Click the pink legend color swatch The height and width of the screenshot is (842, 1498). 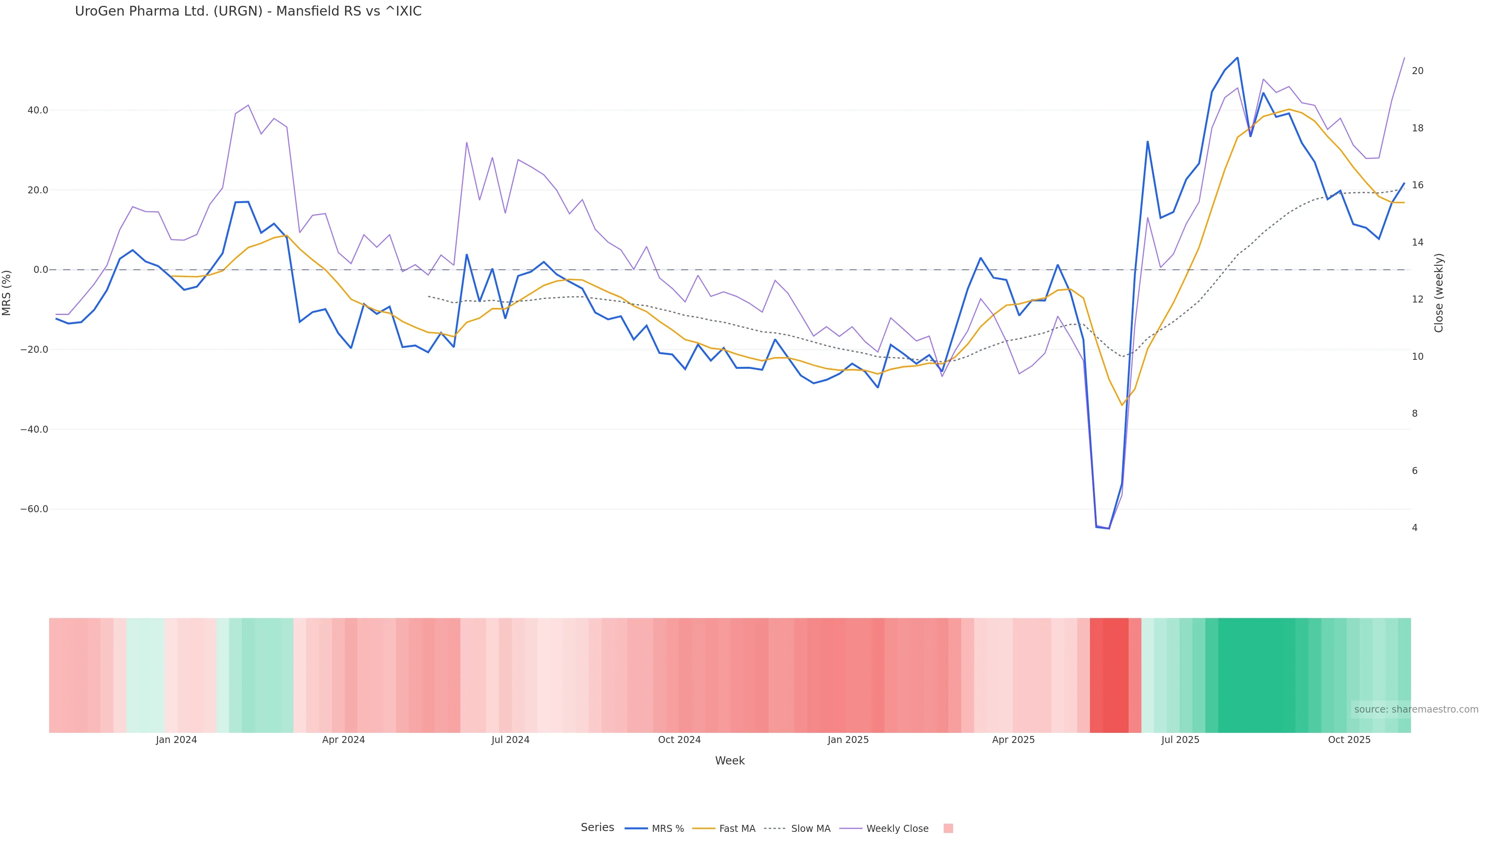pyautogui.click(x=948, y=829)
